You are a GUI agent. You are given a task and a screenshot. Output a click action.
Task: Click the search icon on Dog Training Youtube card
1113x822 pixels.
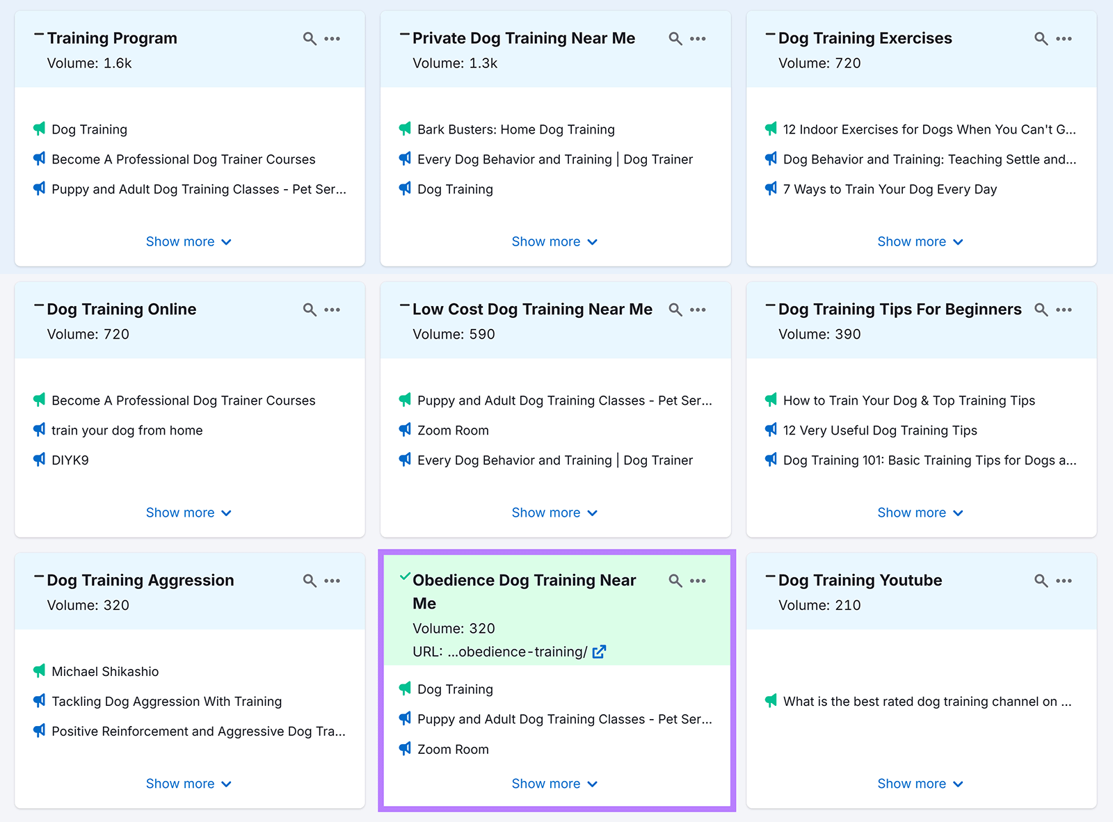1041,581
